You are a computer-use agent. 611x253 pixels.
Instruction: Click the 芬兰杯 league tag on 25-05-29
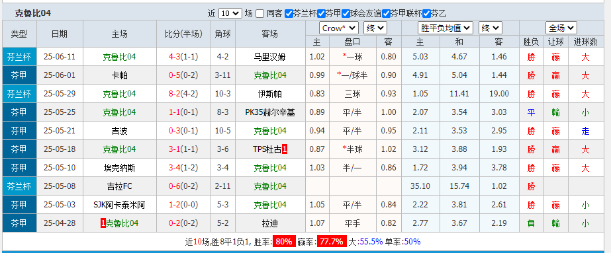click(19, 94)
